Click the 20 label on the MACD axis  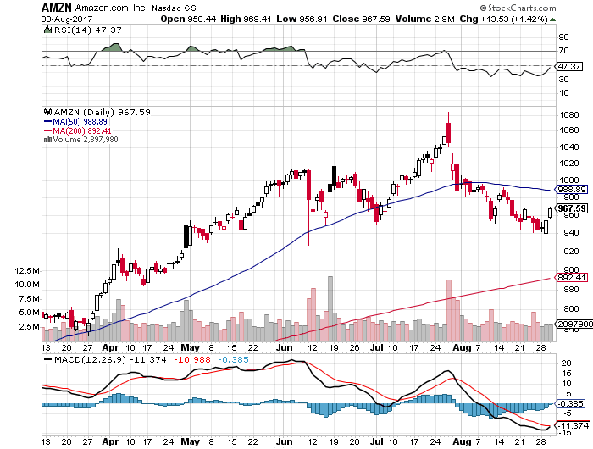(x=566, y=363)
